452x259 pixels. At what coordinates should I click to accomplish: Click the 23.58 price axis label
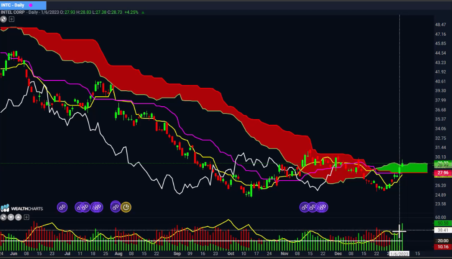coord(440,204)
